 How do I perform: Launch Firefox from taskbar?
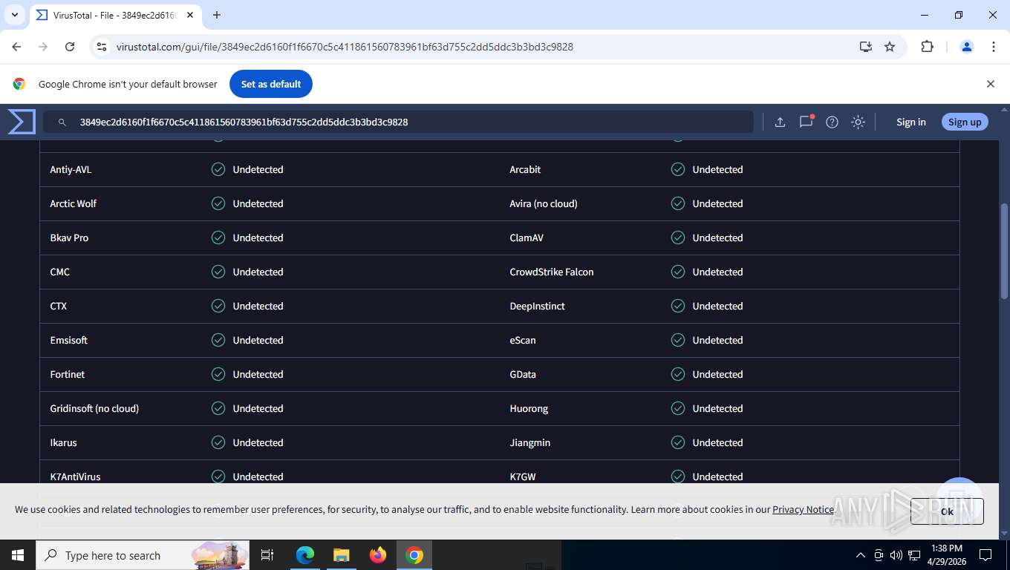pos(378,555)
